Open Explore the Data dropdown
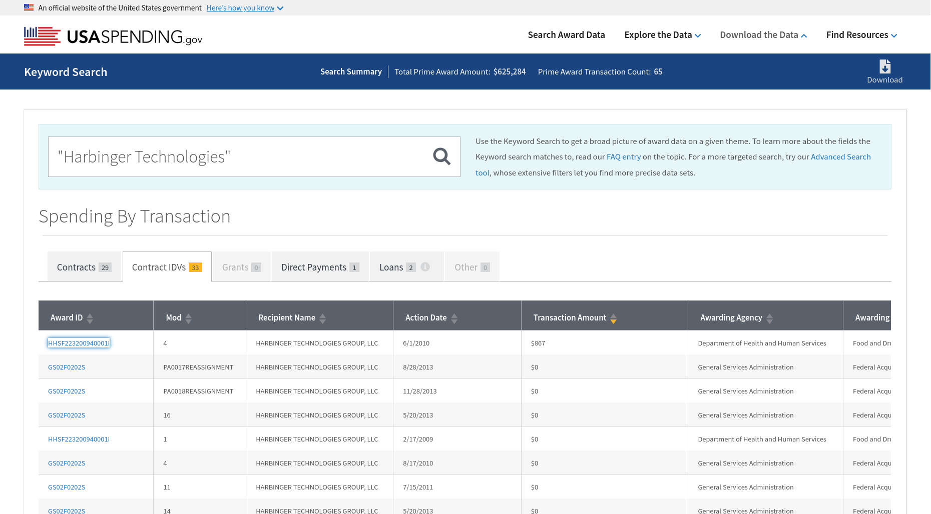The height and width of the screenshot is (514, 931). click(x=662, y=35)
